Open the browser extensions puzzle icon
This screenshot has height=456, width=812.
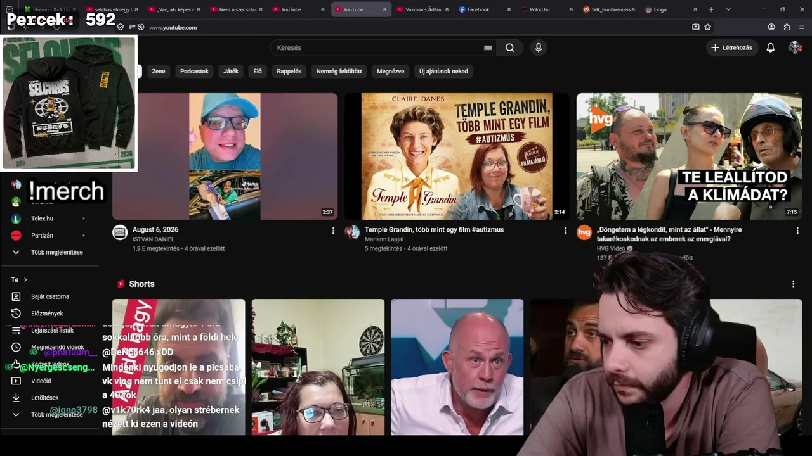787,27
